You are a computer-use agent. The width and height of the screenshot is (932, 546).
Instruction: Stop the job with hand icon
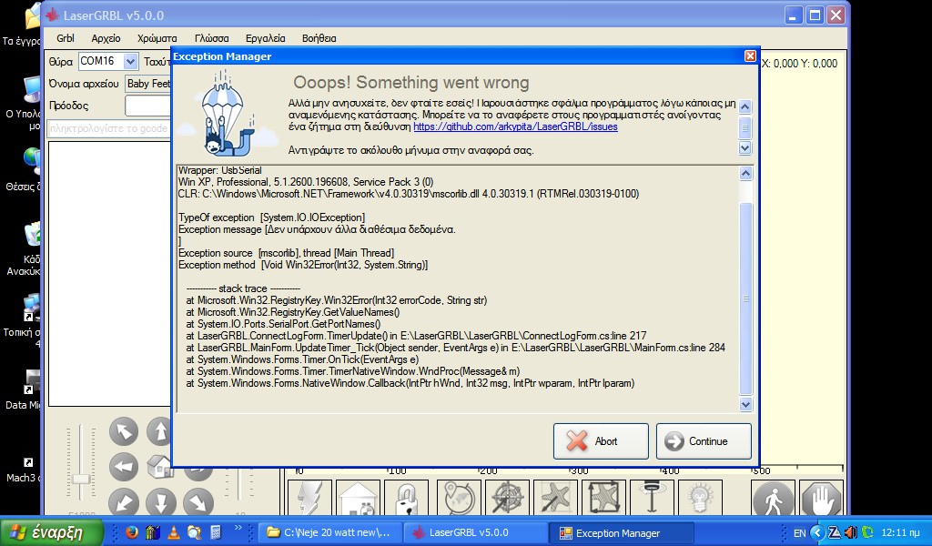[x=822, y=498]
